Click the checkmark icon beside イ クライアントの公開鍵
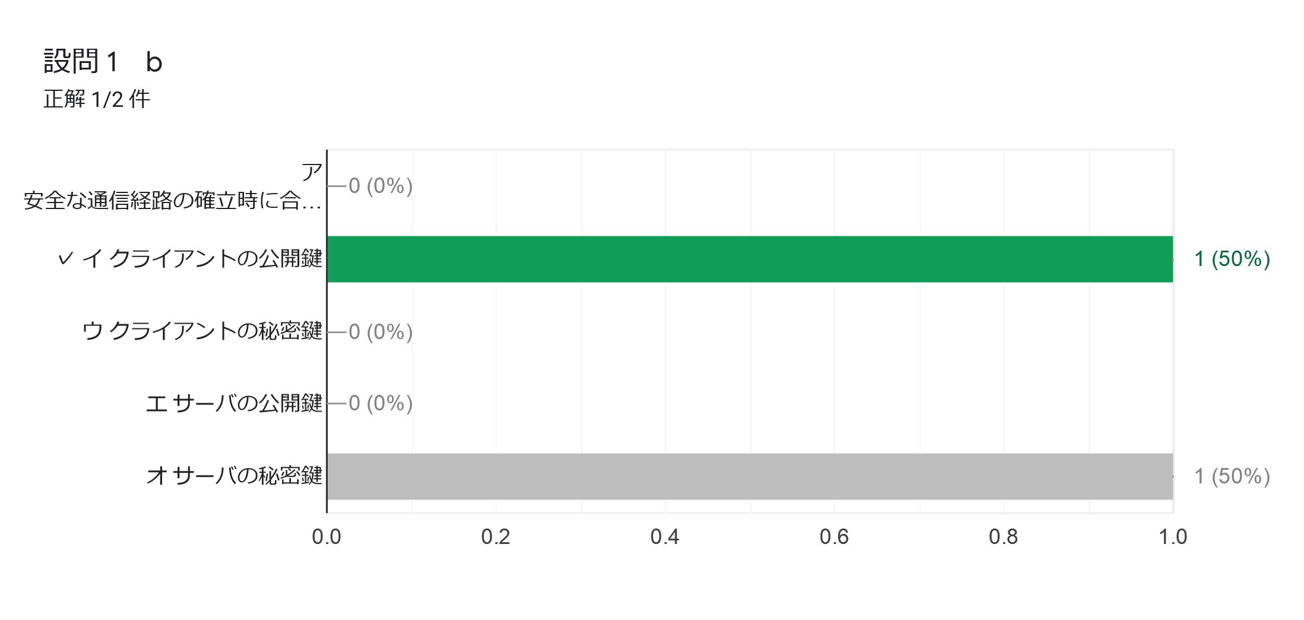 65,258
